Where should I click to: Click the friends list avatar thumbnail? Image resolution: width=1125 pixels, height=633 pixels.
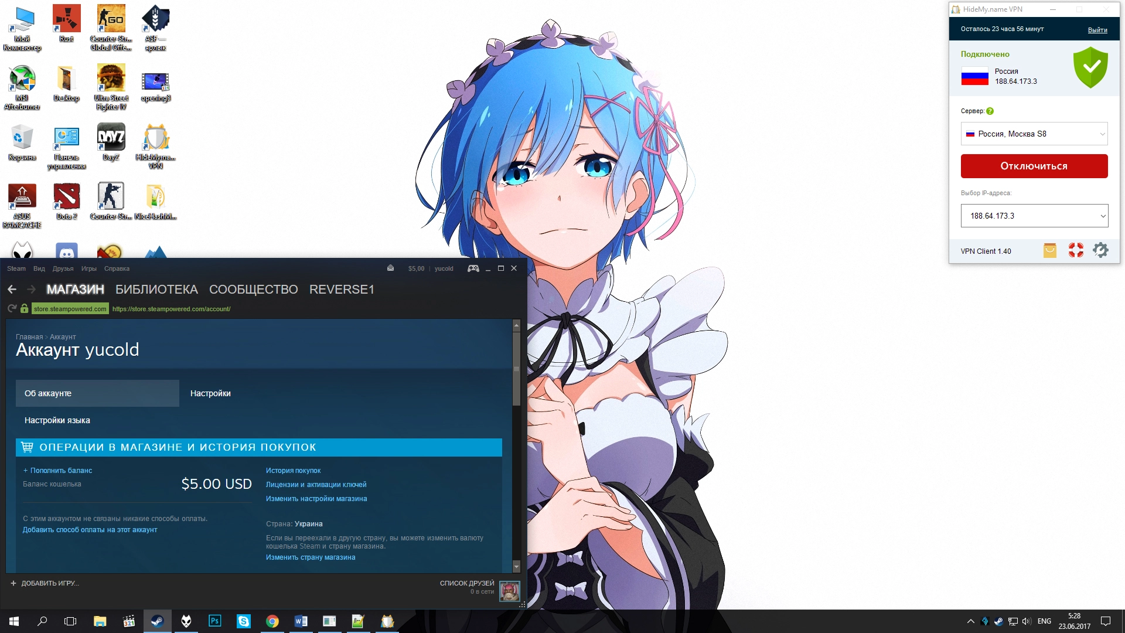click(x=509, y=591)
